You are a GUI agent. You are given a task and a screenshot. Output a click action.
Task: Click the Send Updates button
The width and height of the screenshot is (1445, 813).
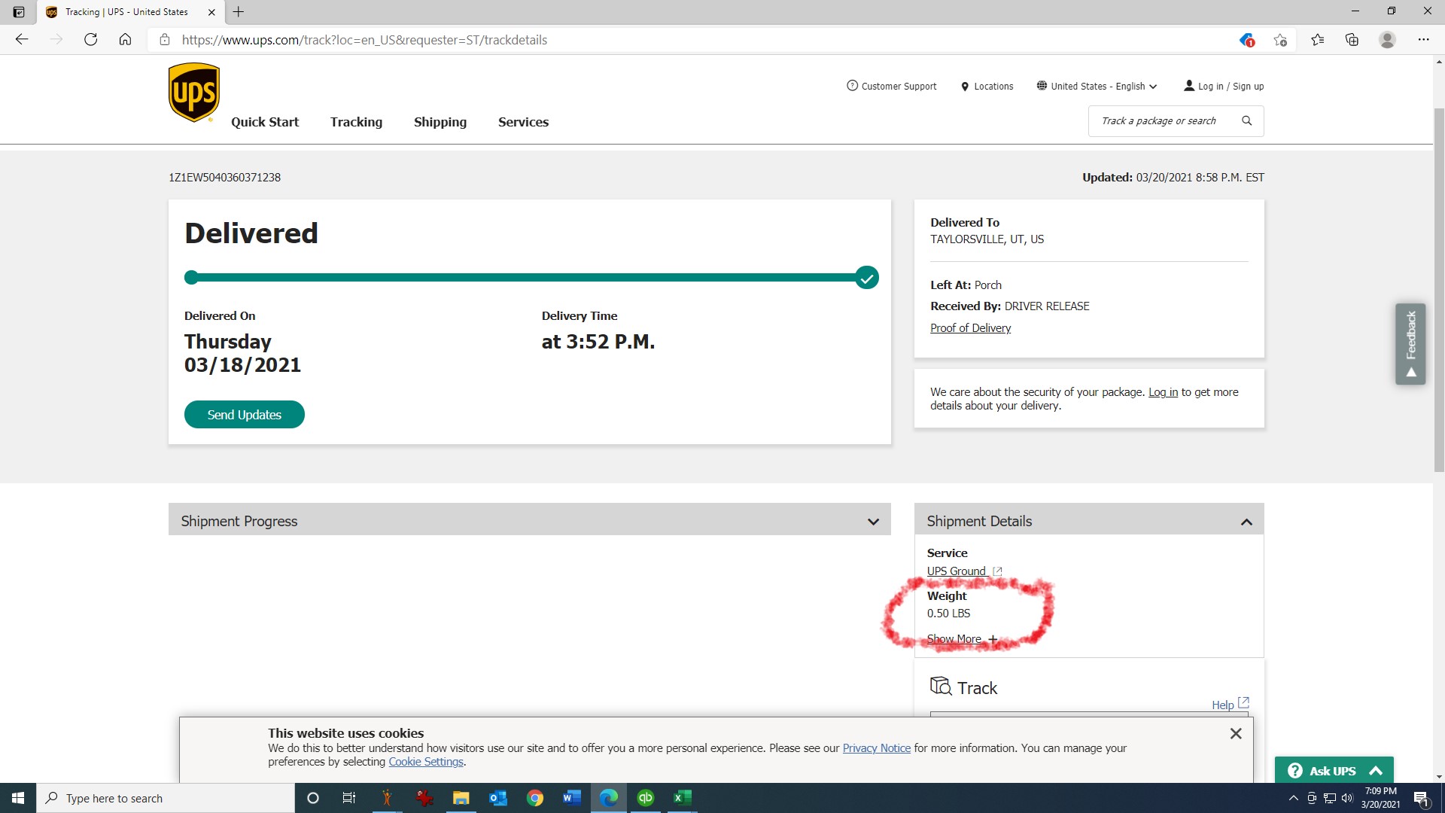pyautogui.click(x=244, y=415)
